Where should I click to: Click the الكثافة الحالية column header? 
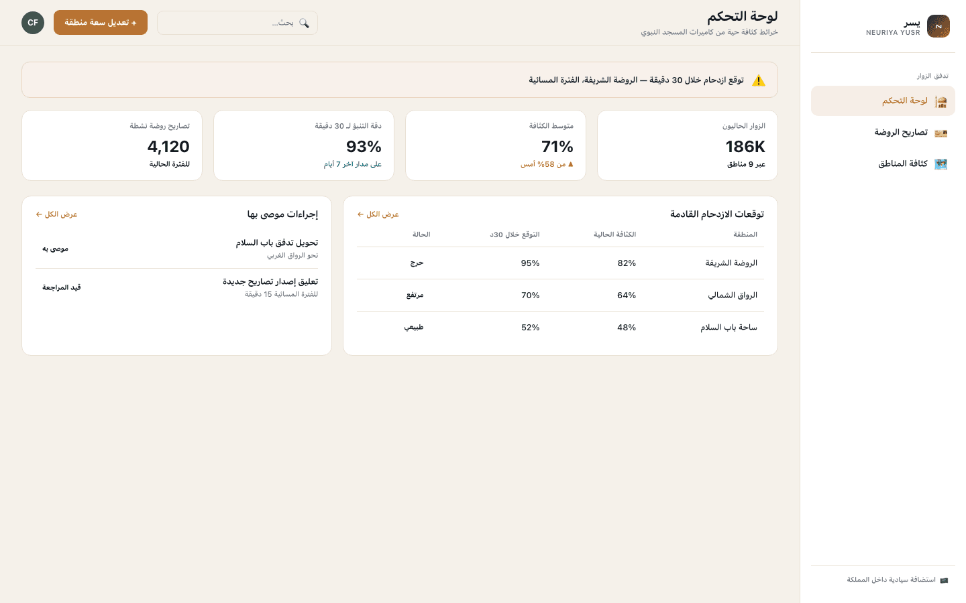click(615, 234)
